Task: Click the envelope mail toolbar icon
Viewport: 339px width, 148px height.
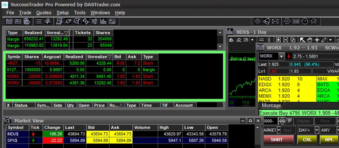Action: point(275,21)
